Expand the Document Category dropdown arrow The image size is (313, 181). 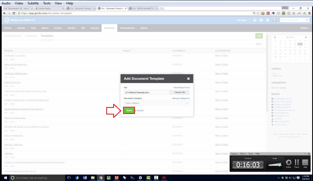[187, 103]
